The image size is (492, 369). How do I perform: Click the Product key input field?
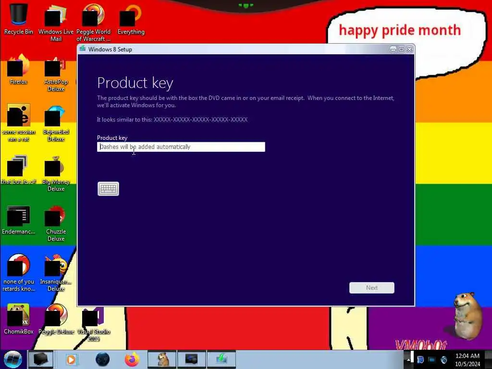click(x=181, y=147)
